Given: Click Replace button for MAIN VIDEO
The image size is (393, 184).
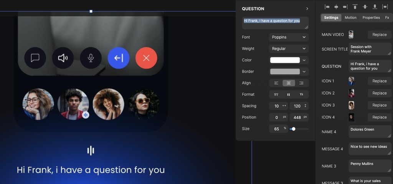Looking at the screenshot, I should (x=379, y=35).
